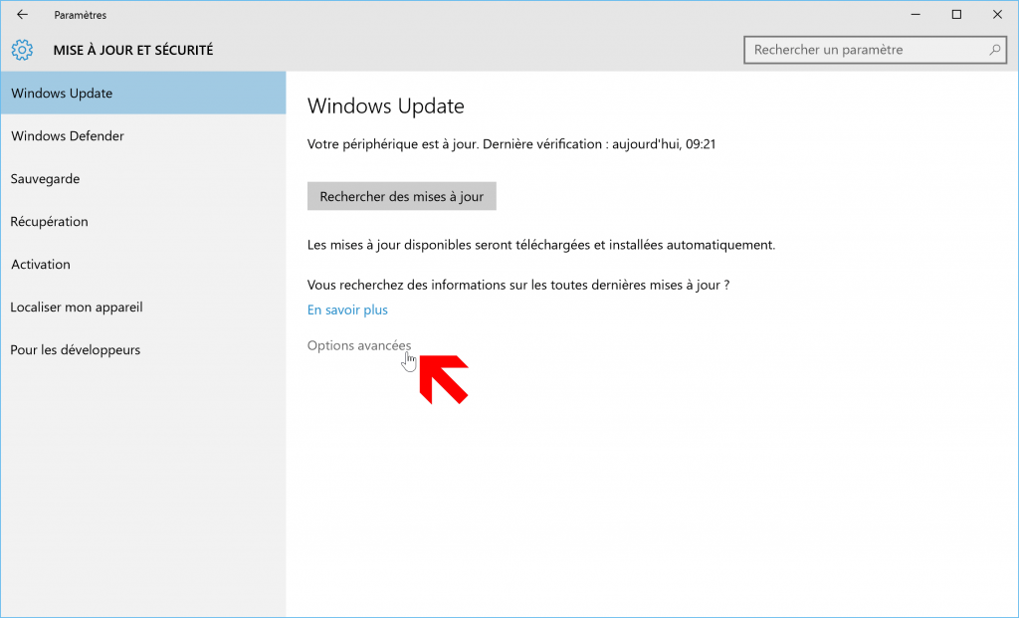Select Windows Update in sidebar

pos(143,93)
